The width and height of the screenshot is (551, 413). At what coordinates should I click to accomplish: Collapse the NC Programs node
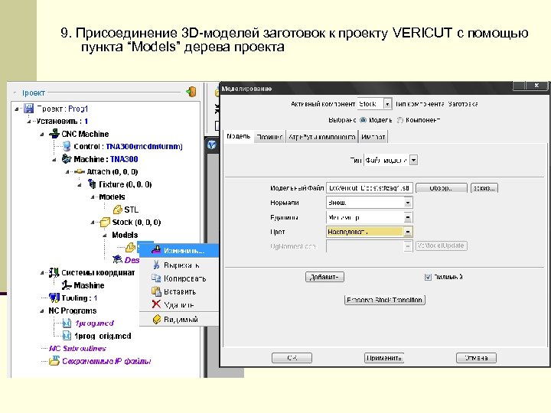pyautogui.click(x=42, y=311)
